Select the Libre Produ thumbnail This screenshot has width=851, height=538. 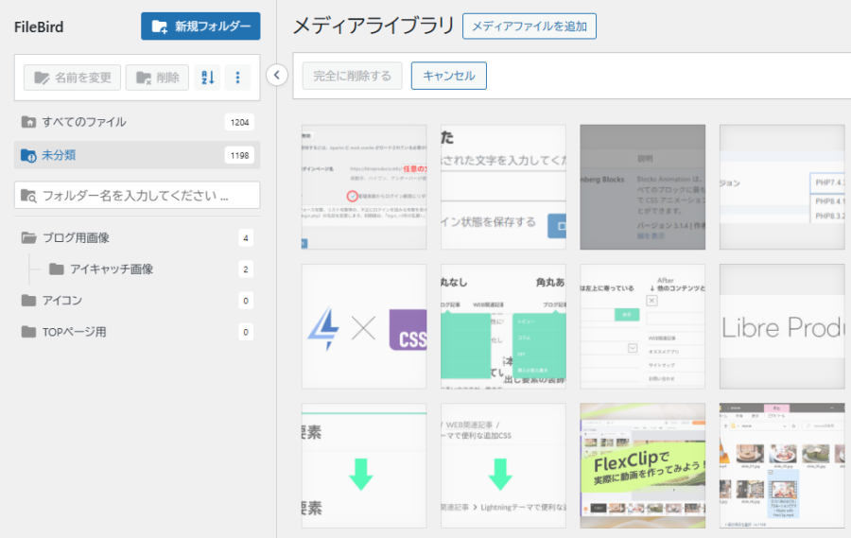click(x=782, y=326)
